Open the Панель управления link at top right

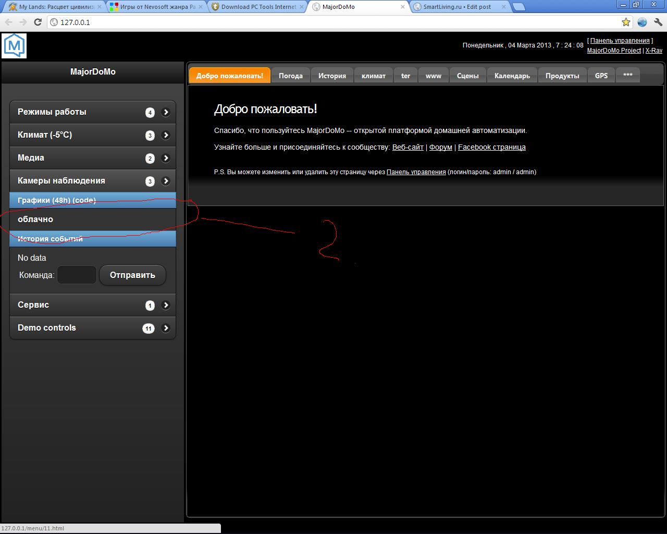(x=620, y=41)
